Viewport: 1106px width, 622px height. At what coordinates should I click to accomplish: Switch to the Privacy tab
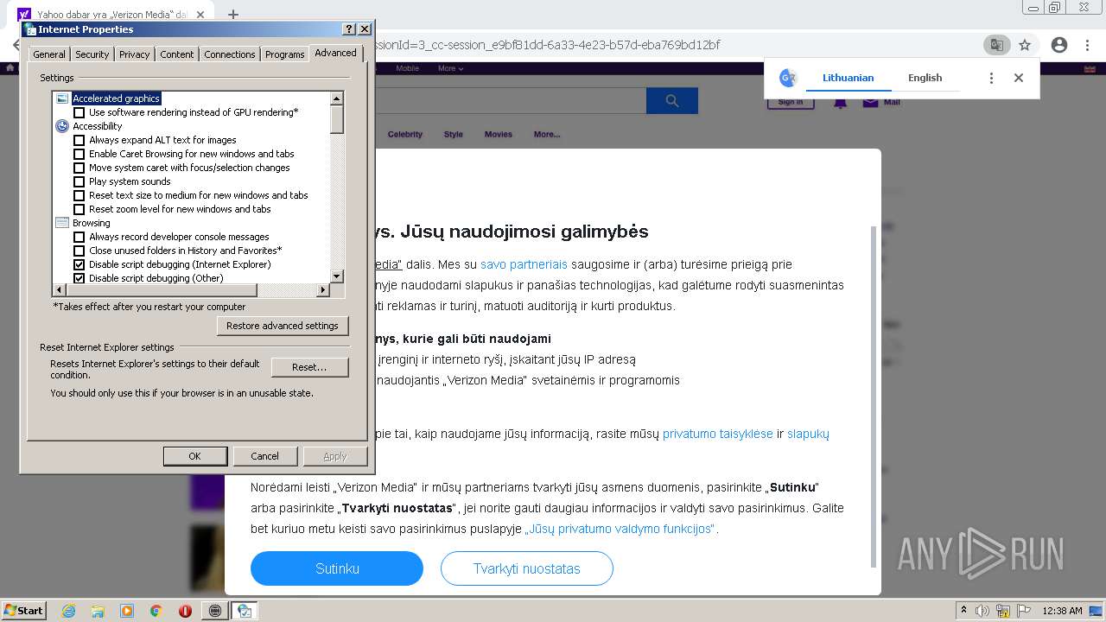tap(134, 54)
